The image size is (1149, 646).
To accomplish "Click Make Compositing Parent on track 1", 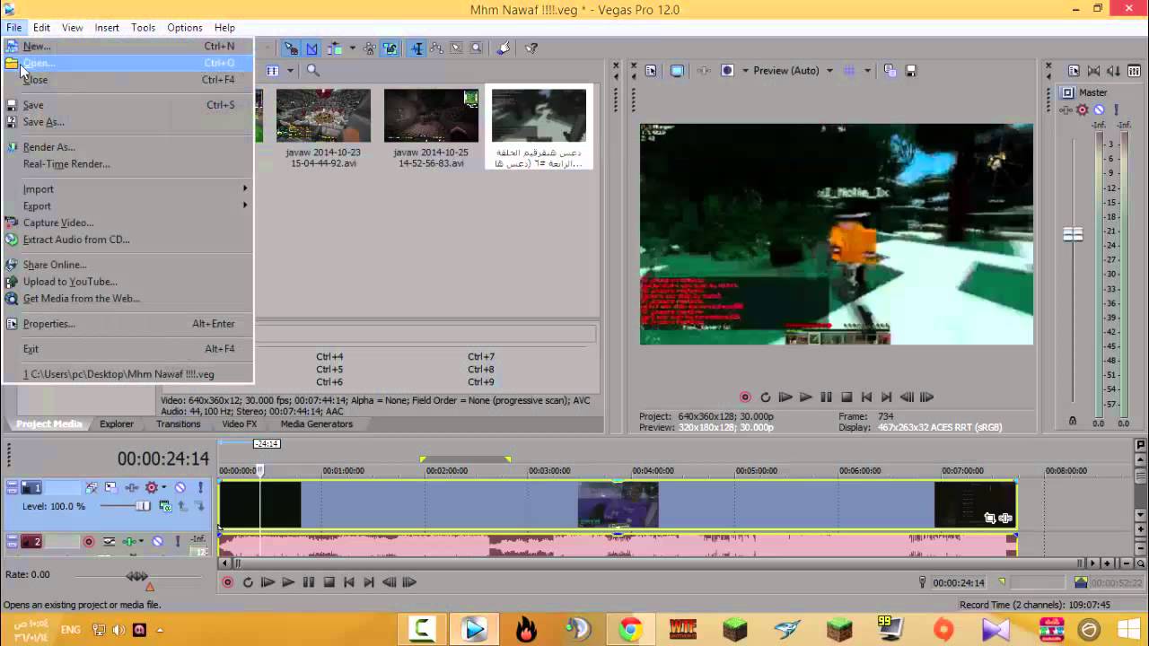I will pos(182,506).
